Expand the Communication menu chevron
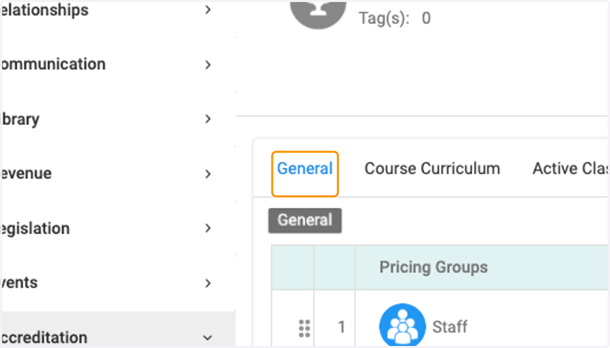 tap(207, 65)
